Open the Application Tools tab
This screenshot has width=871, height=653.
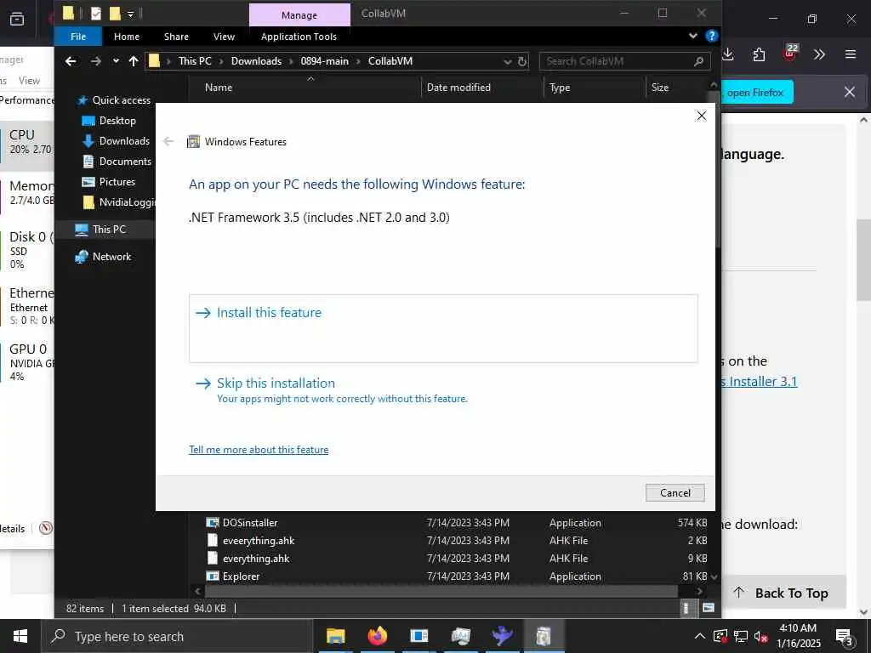click(299, 37)
